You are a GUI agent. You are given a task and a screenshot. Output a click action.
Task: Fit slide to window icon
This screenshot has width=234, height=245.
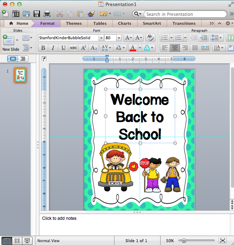click(x=222, y=241)
